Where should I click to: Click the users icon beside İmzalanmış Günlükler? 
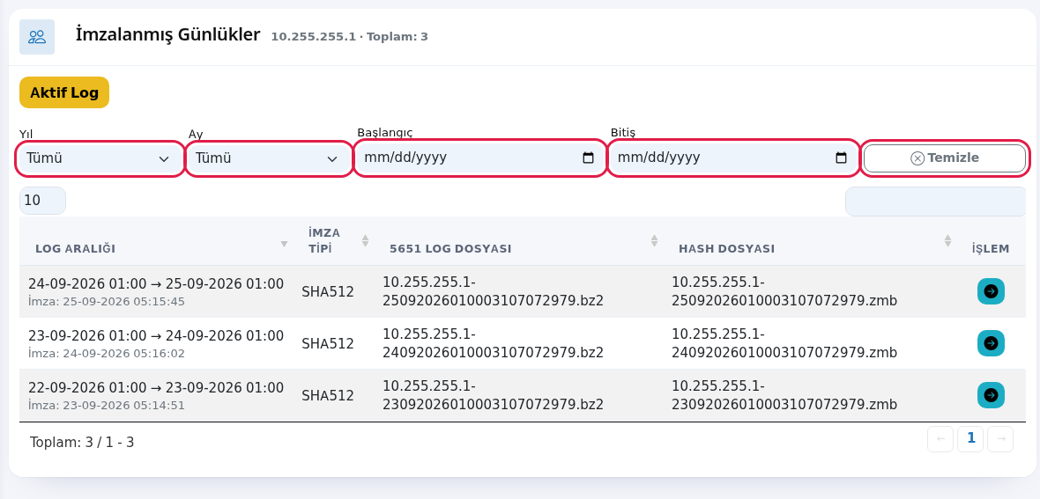point(37,37)
